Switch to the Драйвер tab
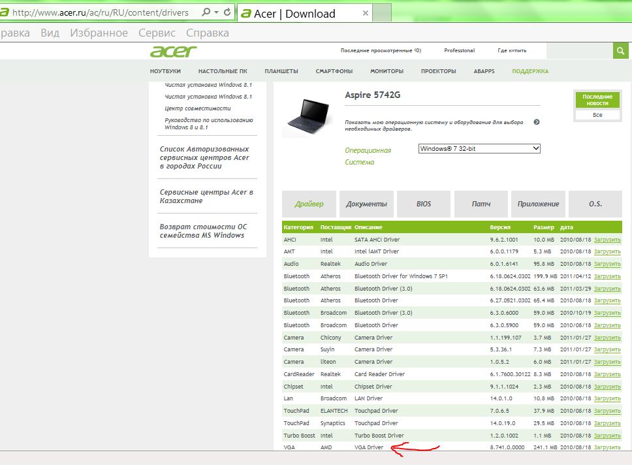 click(x=309, y=204)
